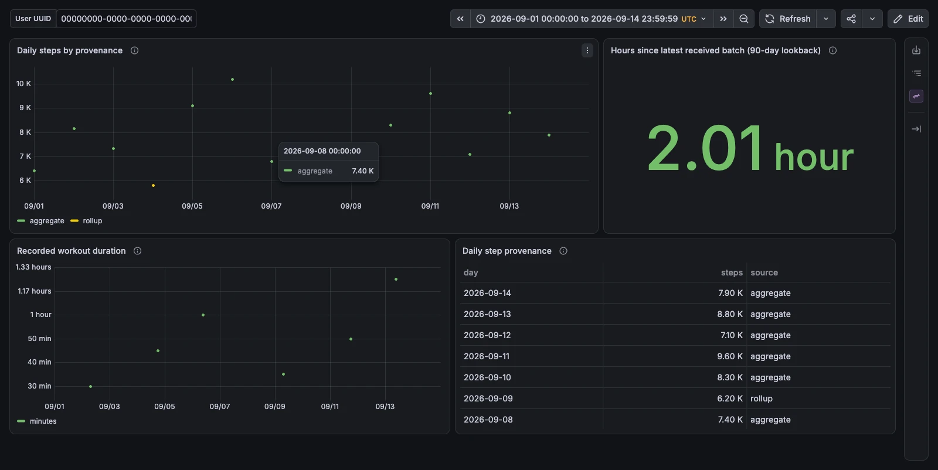938x470 pixels.
Task: Open the Daily steps by provenance panel title
Action: point(70,50)
